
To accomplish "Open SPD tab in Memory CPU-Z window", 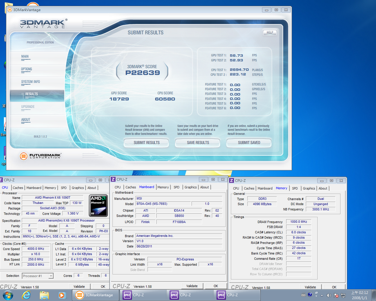I will click(x=295, y=189).
